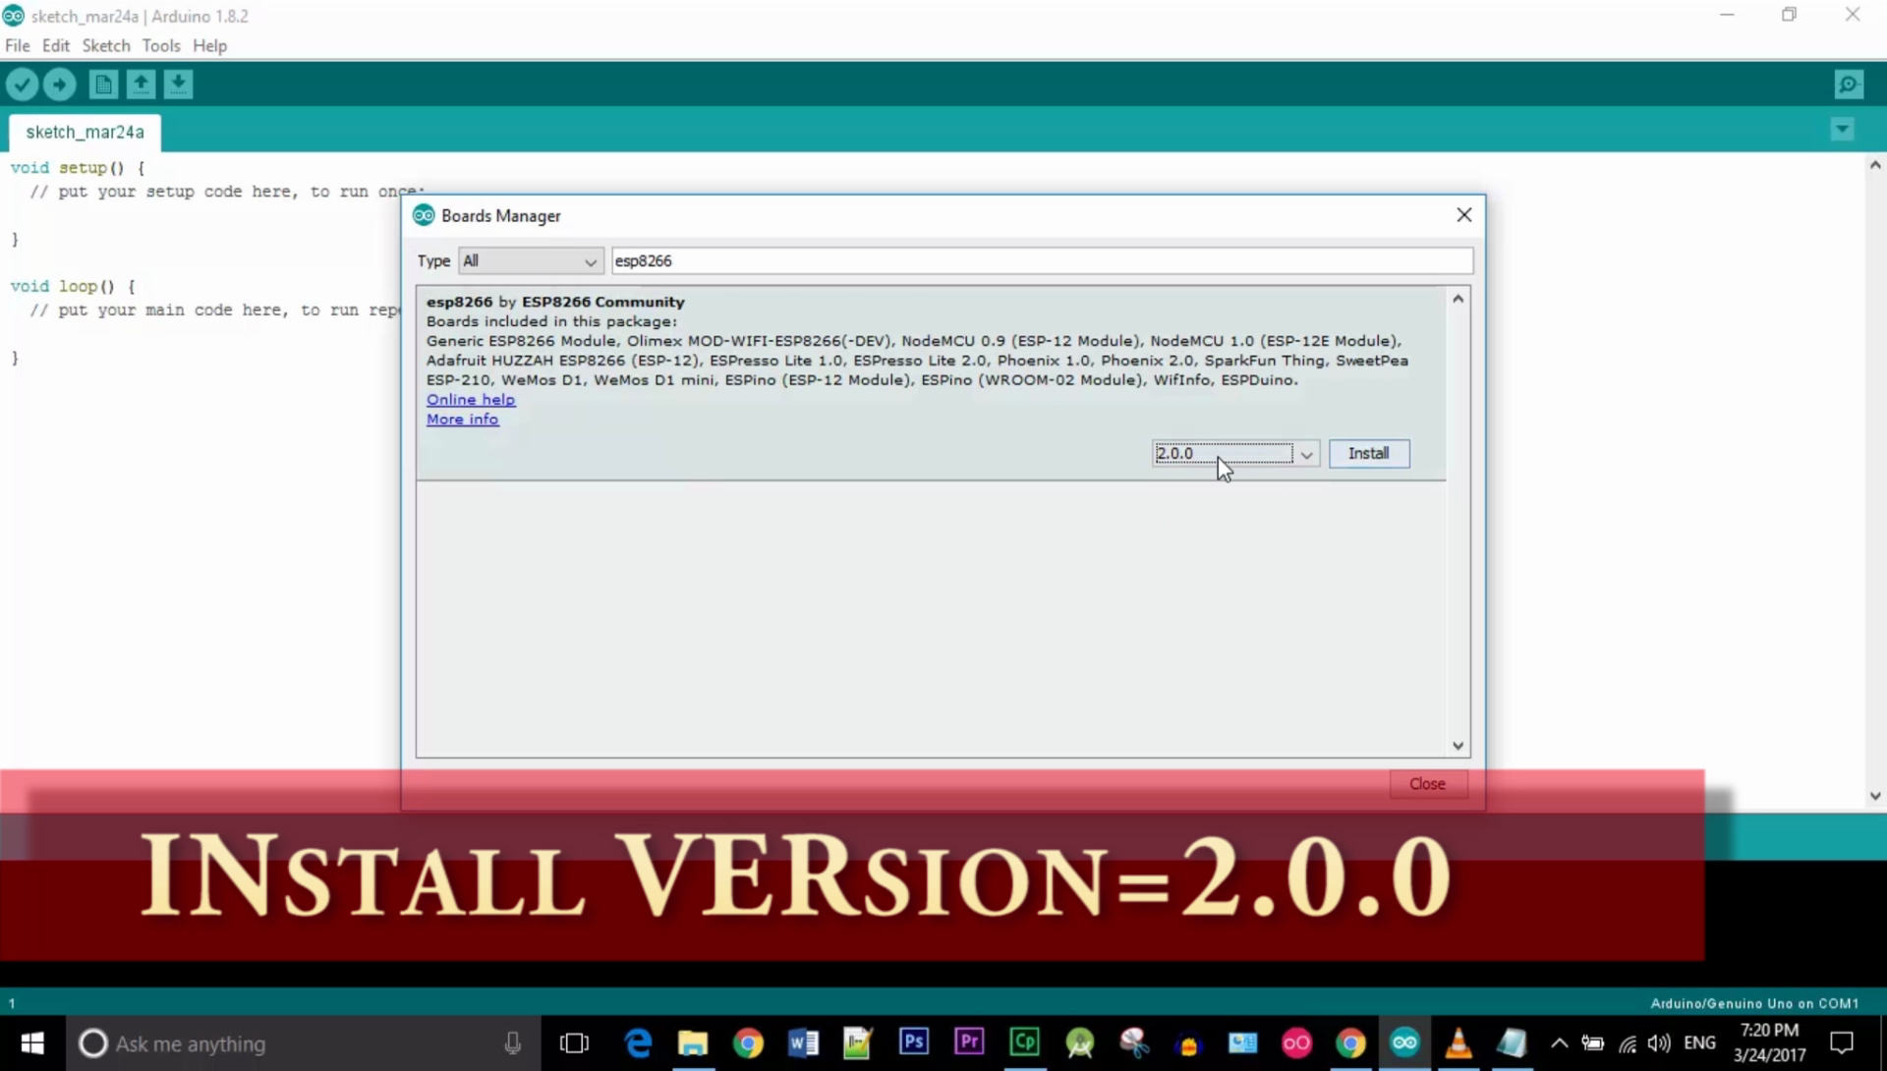This screenshot has width=1887, height=1071.
Task: Click the esp8266 search field
Action: 1042,261
